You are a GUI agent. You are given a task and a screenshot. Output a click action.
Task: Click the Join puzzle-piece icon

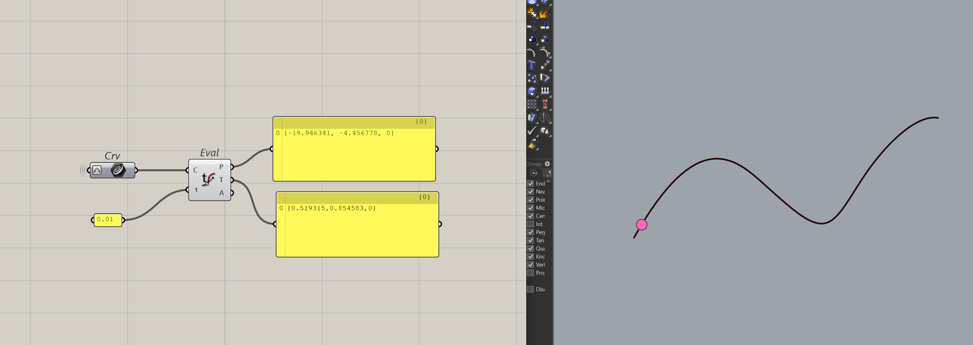click(532, 13)
